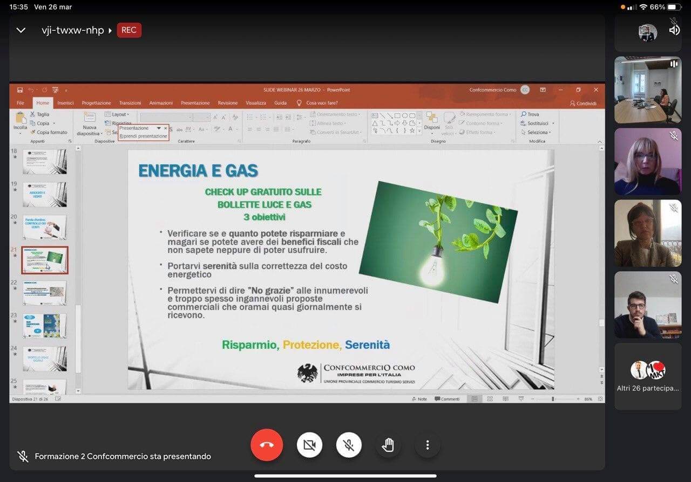Collapse the call with the top-left chevron

[x=21, y=30]
